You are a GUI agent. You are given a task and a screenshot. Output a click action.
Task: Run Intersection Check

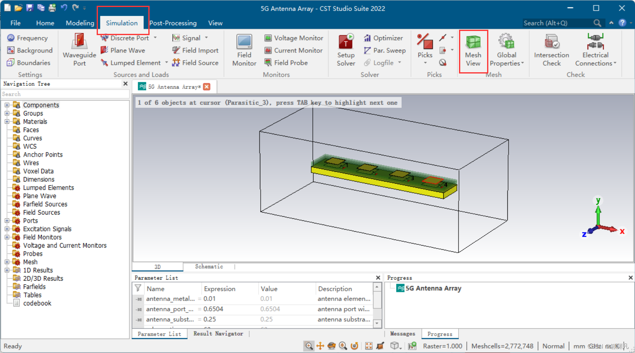tap(552, 50)
